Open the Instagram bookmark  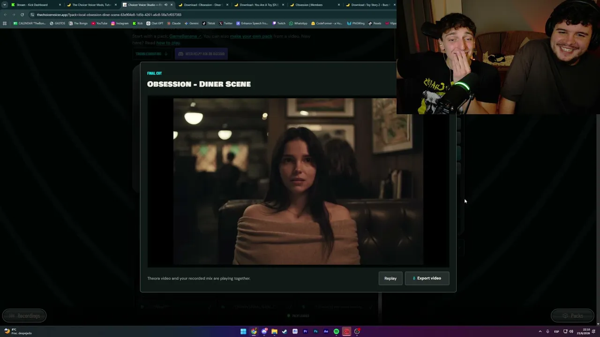(120, 23)
